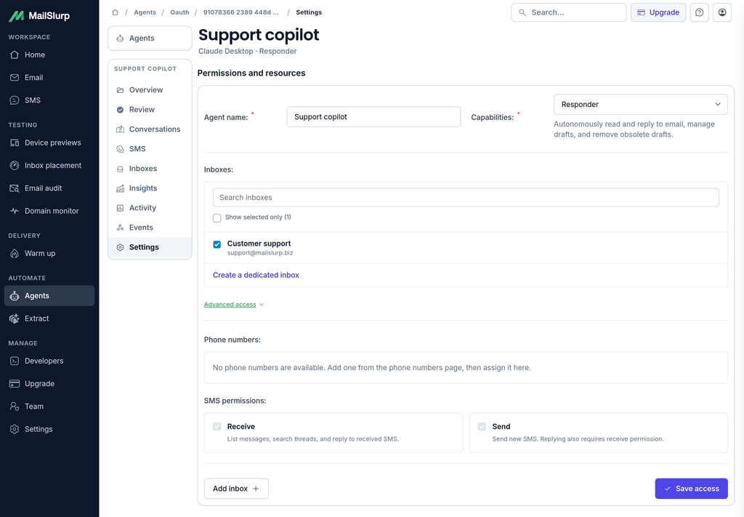Click the Settings breadcrumb text
Screen dimensions: 744x517
(x=309, y=12)
